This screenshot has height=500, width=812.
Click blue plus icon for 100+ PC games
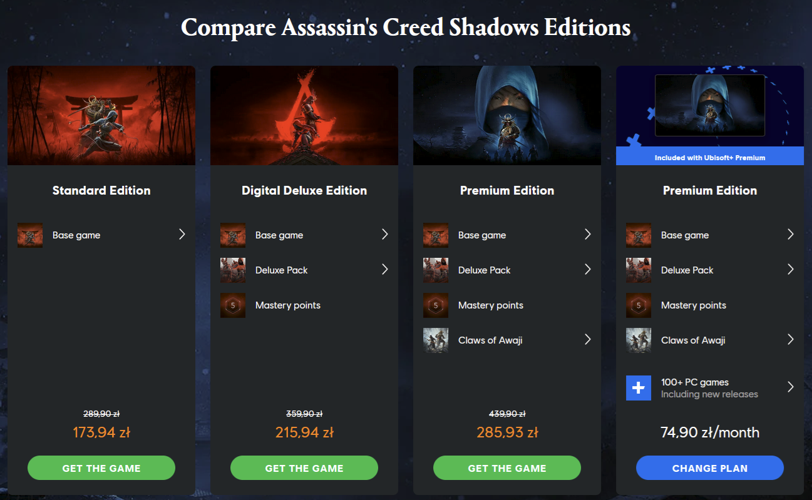point(639,388)
